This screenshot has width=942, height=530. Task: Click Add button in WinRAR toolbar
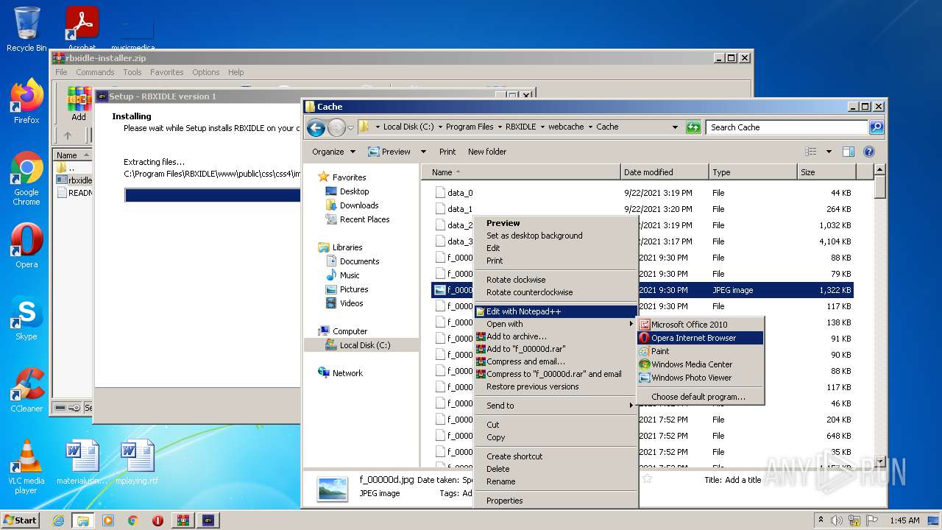tap(79, 105)
